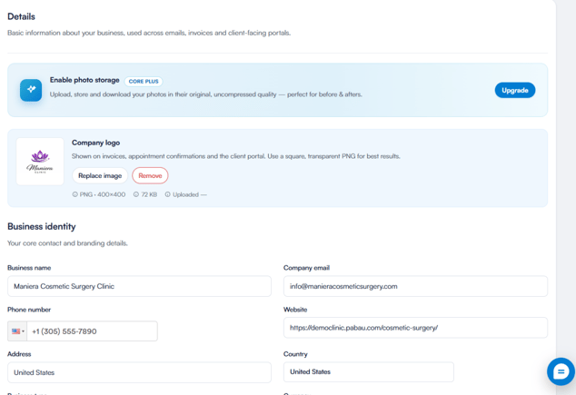Click the Upgrade button

[514, 90]
